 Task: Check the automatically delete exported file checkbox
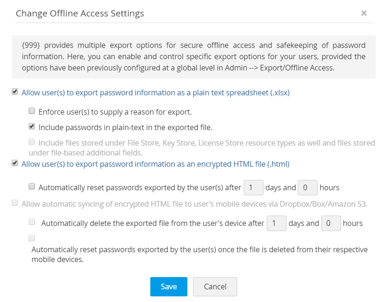pyautogui.click(x=32, y=222)
